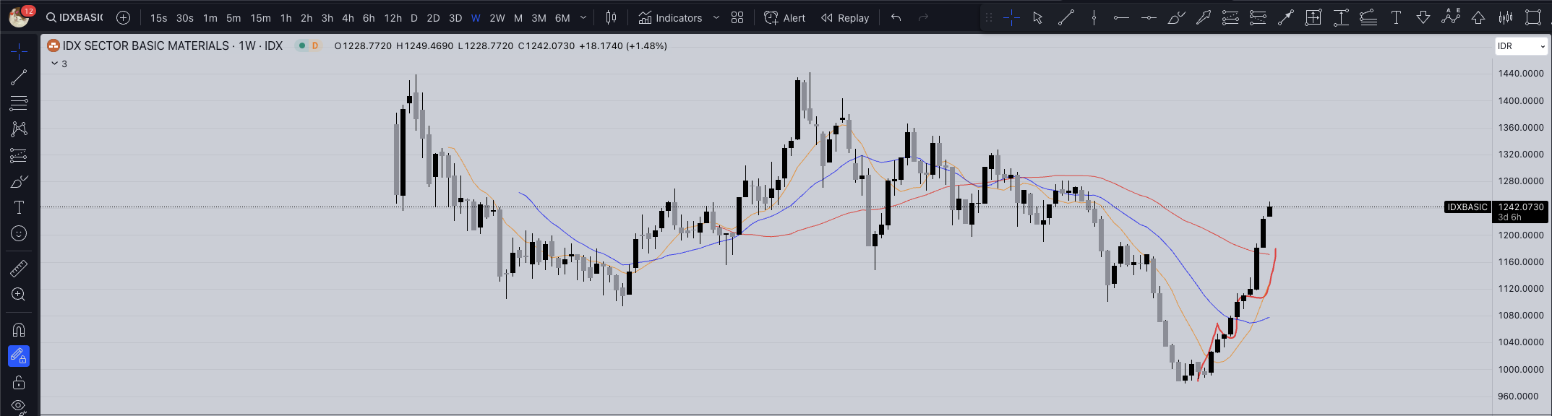Select the weekly W interval
Screen dimensions: 1552x416
pyautogui.click(x=476, y=18)
